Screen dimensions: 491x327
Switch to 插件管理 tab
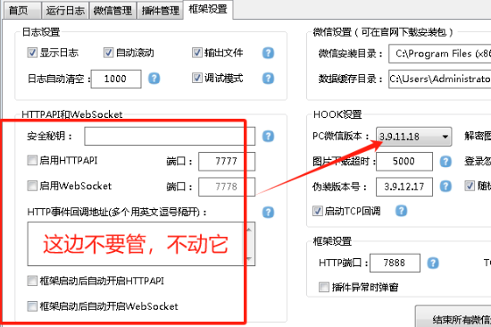161,11
